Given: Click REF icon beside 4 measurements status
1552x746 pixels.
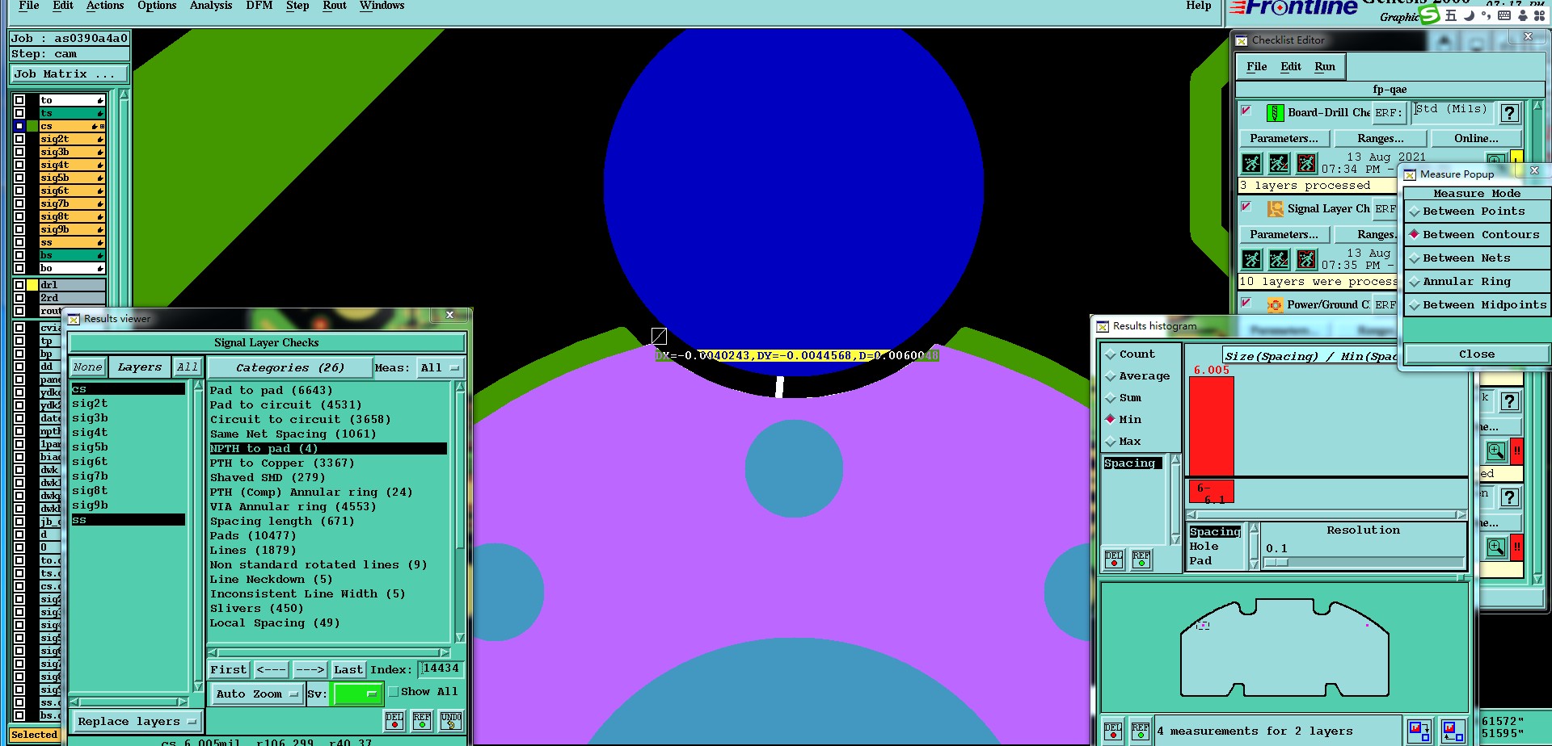Looking at the screenshot, I should (x=1141, y=731).
